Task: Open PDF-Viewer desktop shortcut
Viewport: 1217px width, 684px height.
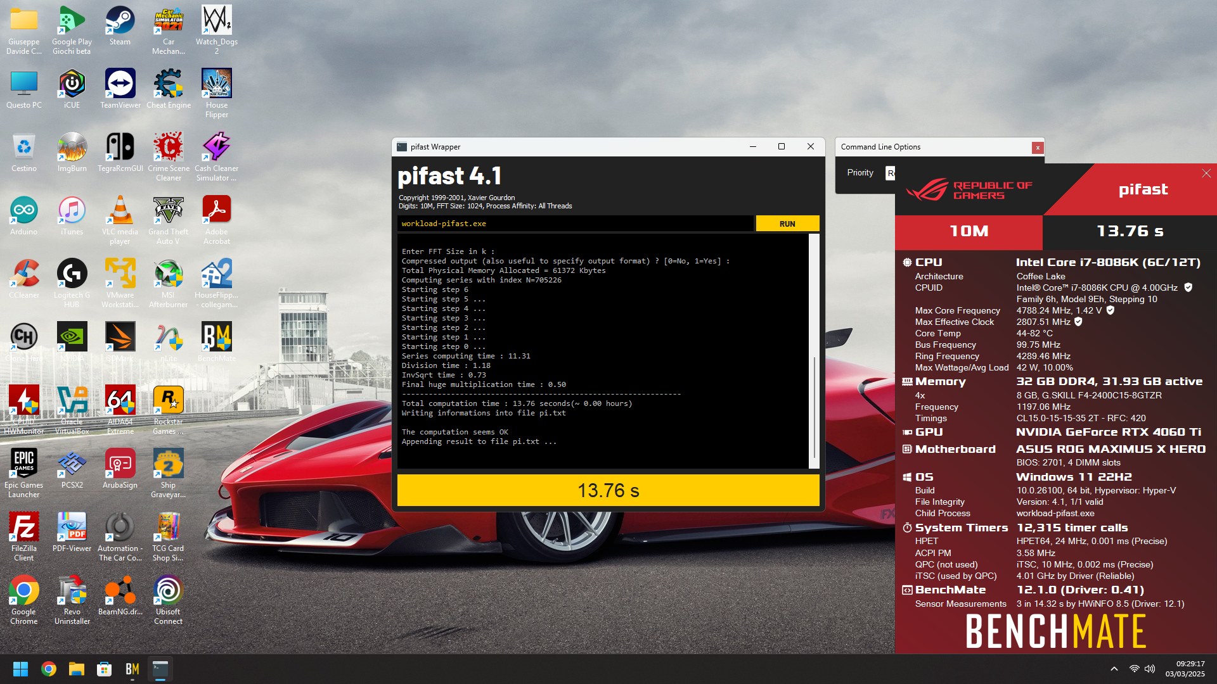Action: pos(72,533)
